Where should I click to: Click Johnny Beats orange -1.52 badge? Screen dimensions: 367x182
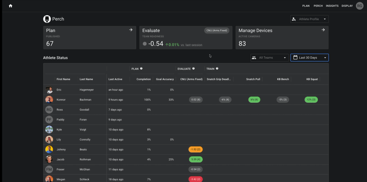195,149
